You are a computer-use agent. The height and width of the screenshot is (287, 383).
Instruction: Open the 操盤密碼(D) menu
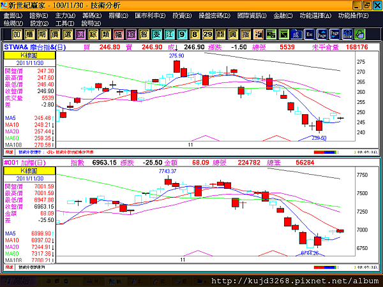pos(214,15)
